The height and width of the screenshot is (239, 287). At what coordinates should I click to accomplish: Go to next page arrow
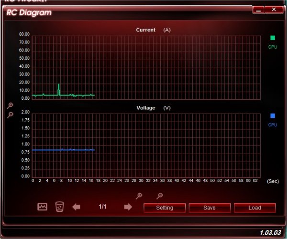(128, 207)
